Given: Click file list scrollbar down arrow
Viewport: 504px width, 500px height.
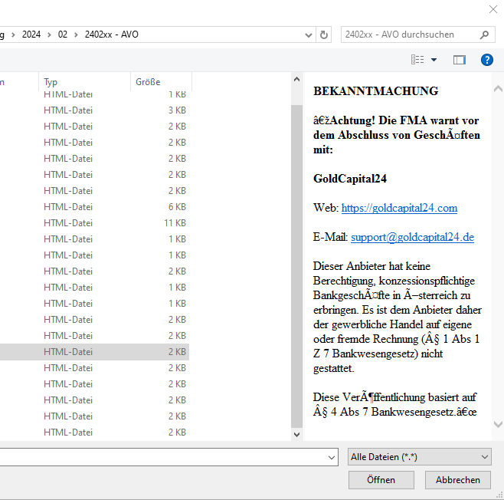Looking at the screenshot, I should coord(296,435).
